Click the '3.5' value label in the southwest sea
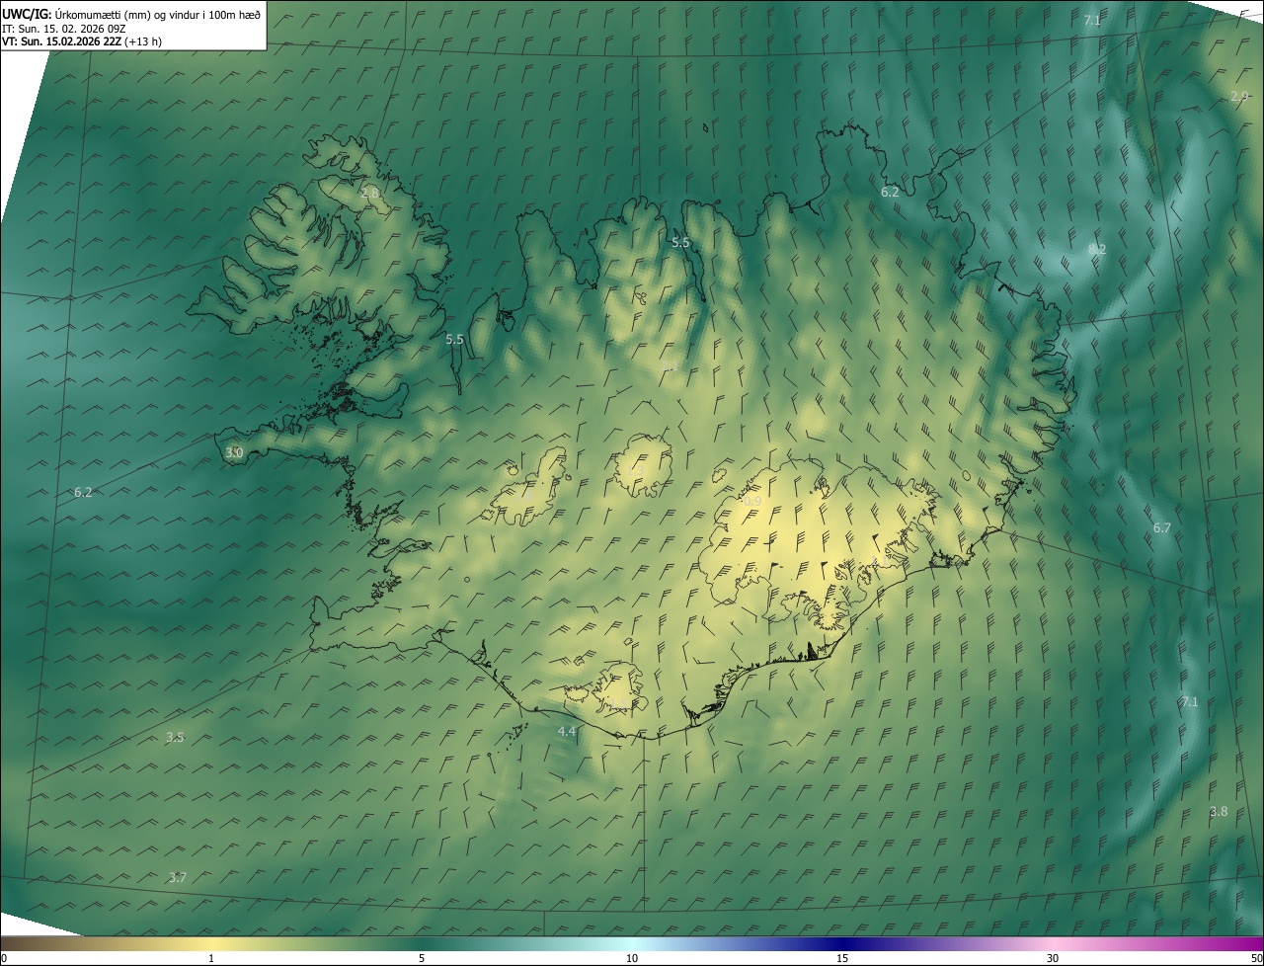The height and width of the screenshot is (966, 1264). tap(175, 738)
